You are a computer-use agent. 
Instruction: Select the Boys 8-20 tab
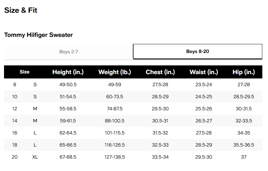(197, 52)
